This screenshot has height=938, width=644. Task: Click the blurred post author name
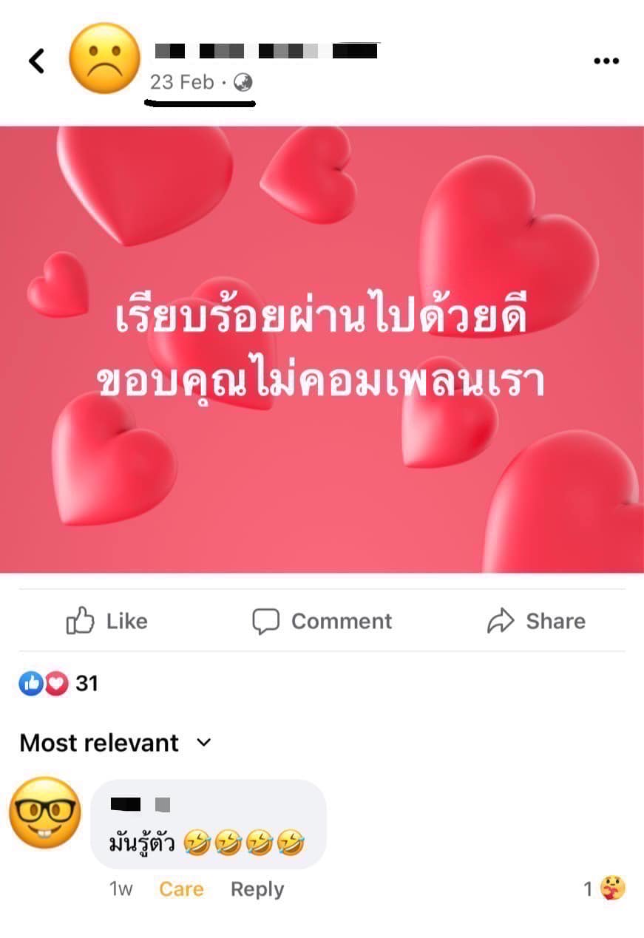point(266,50)
